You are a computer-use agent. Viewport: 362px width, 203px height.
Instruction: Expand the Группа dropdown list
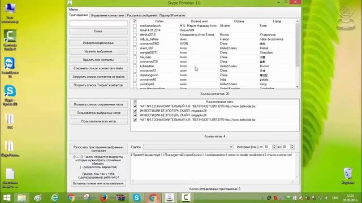(231, 147)
